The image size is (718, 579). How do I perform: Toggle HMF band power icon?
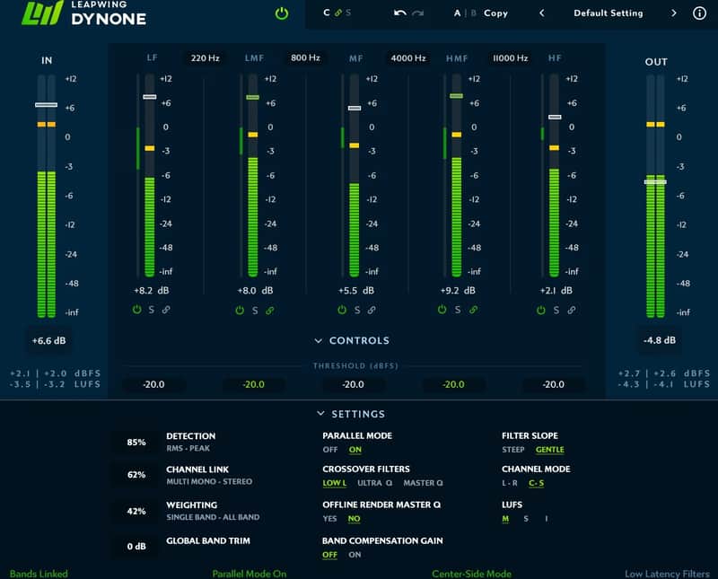click(x=442, y=310)
